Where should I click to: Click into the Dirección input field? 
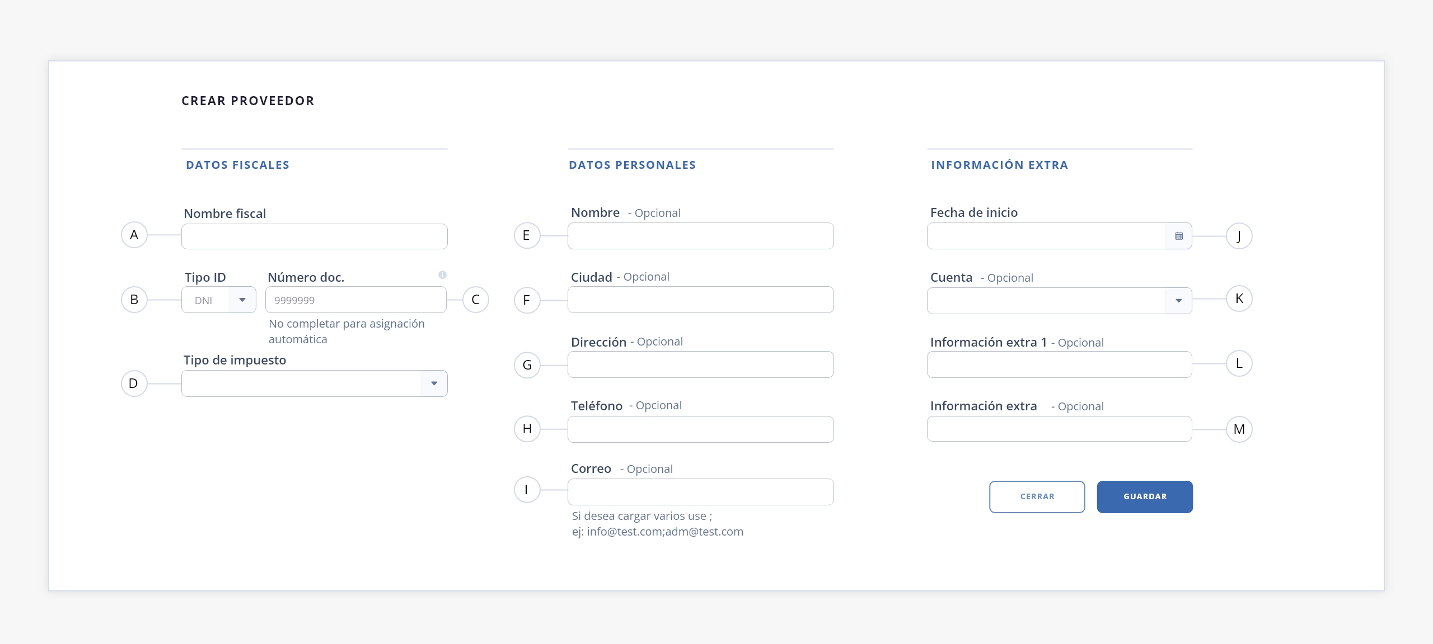701,364
